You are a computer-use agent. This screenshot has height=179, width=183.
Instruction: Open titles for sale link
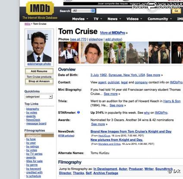coord(35,161)
